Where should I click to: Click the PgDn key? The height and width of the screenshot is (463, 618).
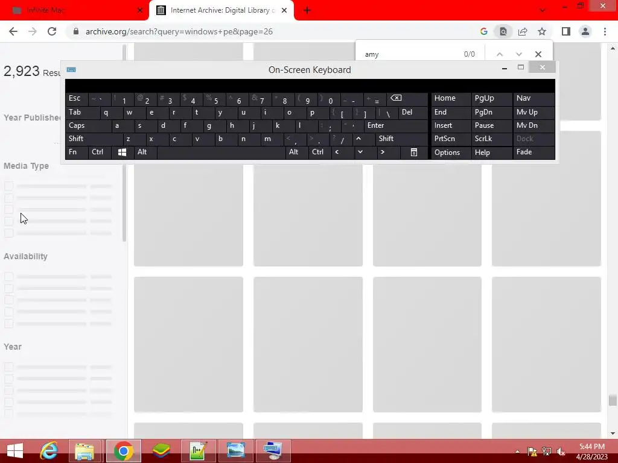click(x=491, y=113)
